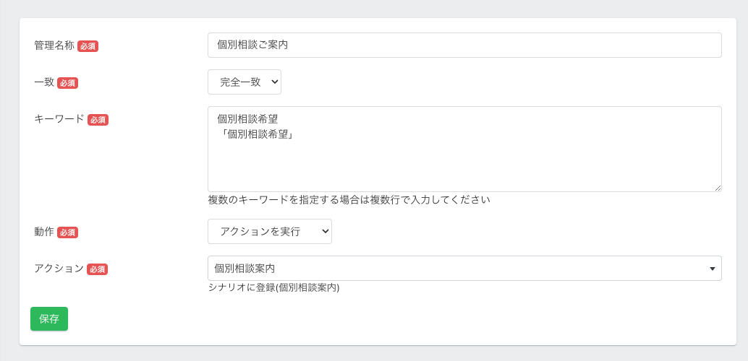
Task: Place cursor on line 「個別相談希望」
Action: (254, 134)
